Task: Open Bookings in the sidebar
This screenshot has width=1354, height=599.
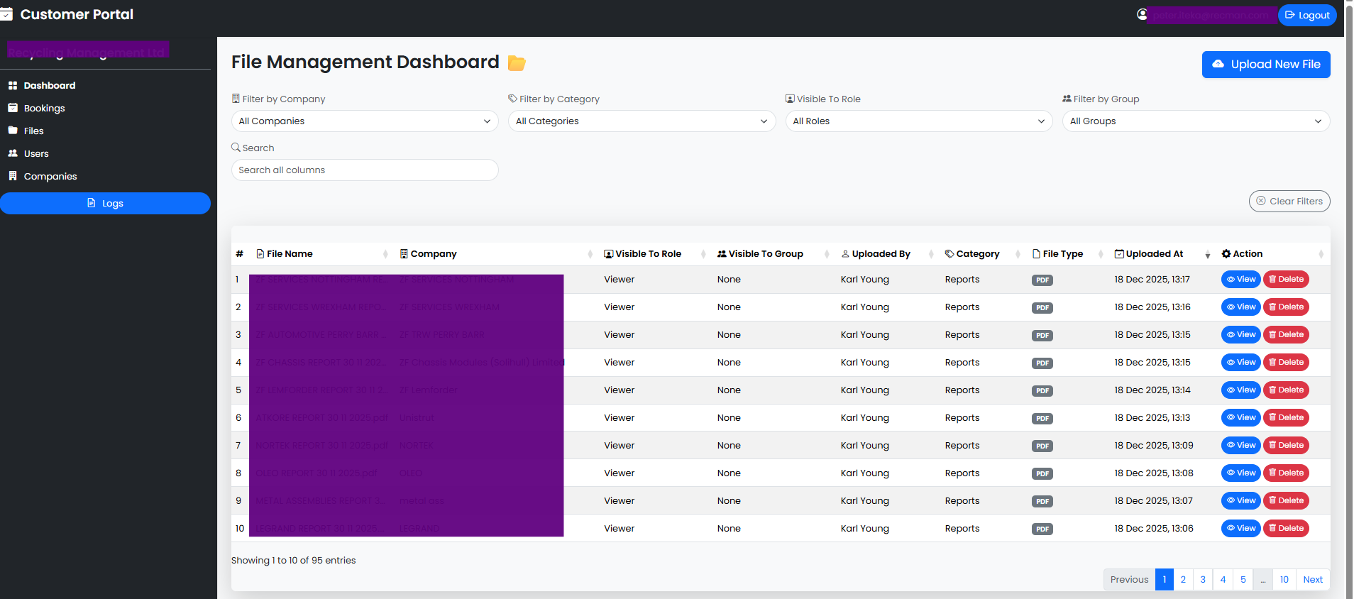Action: (44, 109)
